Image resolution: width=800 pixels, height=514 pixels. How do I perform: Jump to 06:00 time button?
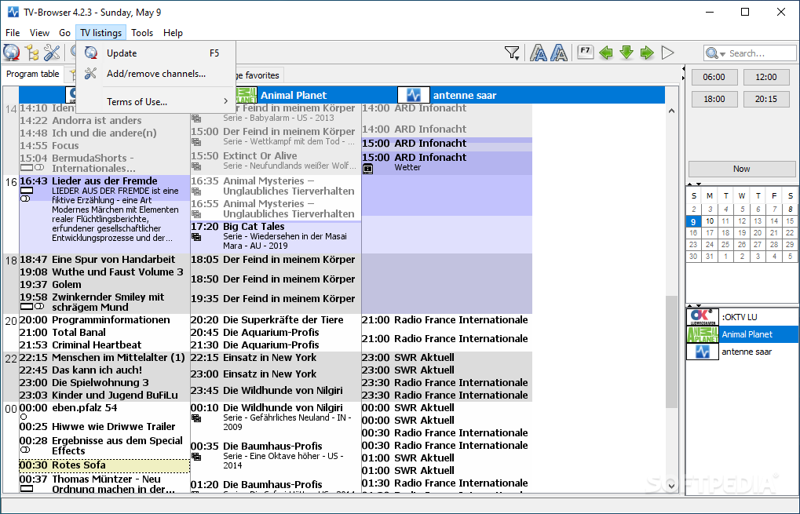714,77
